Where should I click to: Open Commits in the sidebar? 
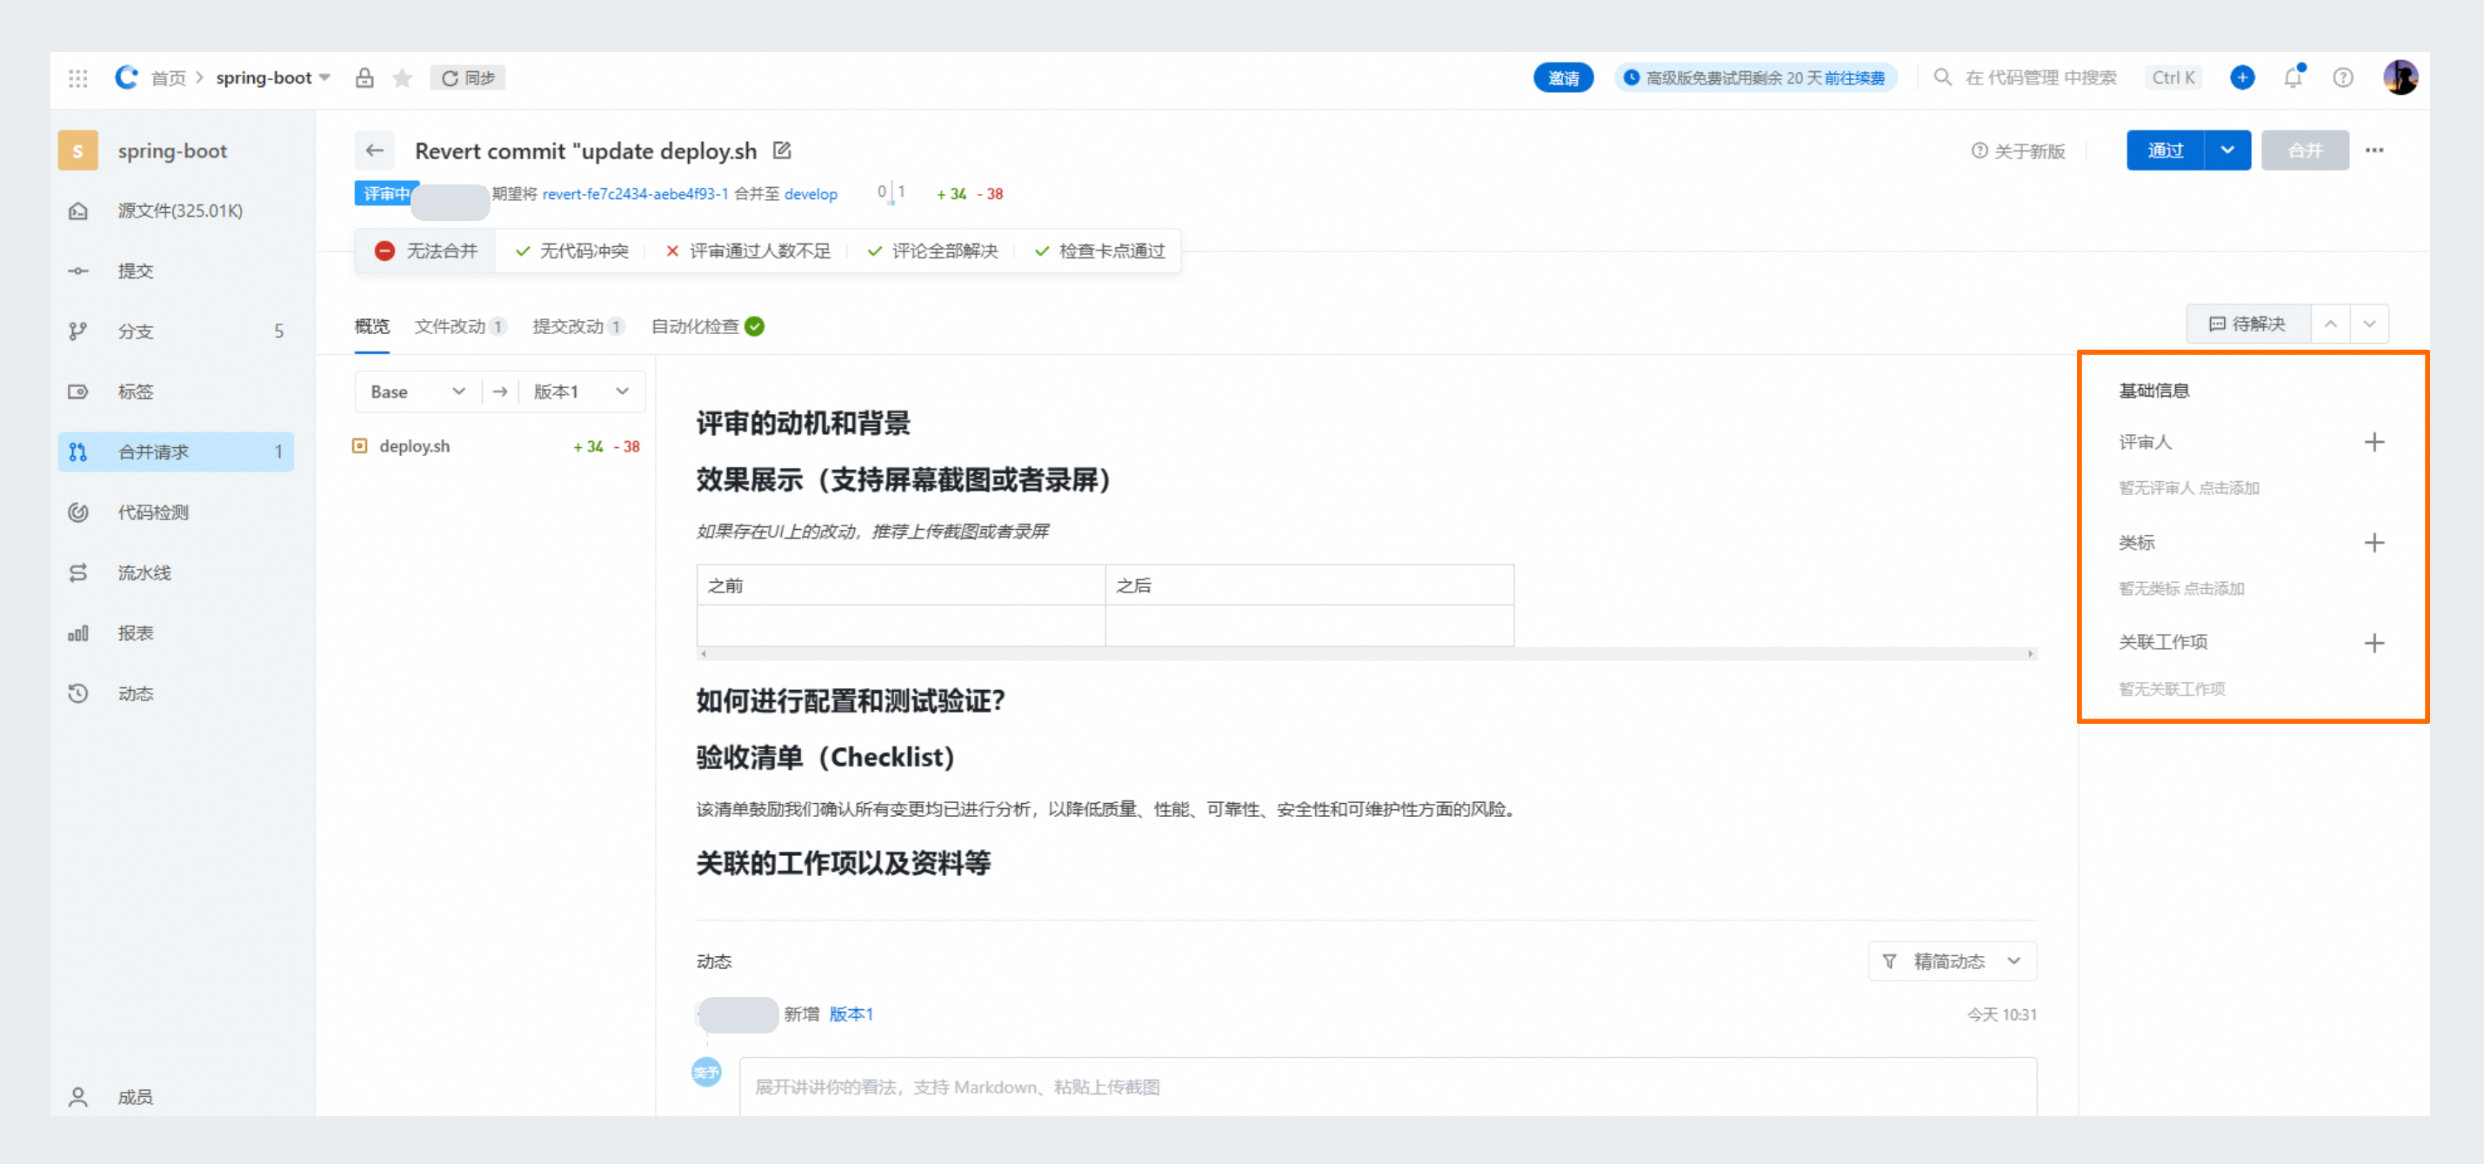(x=177, y=271)
